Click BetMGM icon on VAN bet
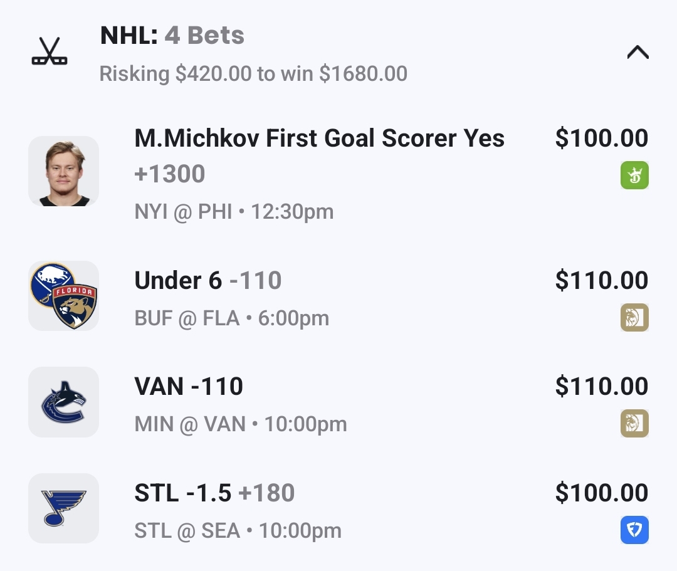Screen dimensions: 677x571 pos(634,424)
